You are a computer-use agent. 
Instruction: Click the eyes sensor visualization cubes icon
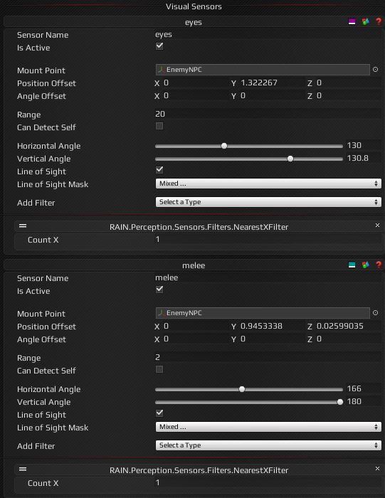[365, 21]
